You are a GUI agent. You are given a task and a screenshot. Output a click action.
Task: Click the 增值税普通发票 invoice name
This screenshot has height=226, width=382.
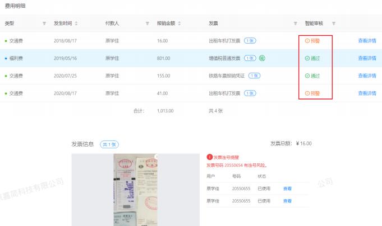(224, 58)
